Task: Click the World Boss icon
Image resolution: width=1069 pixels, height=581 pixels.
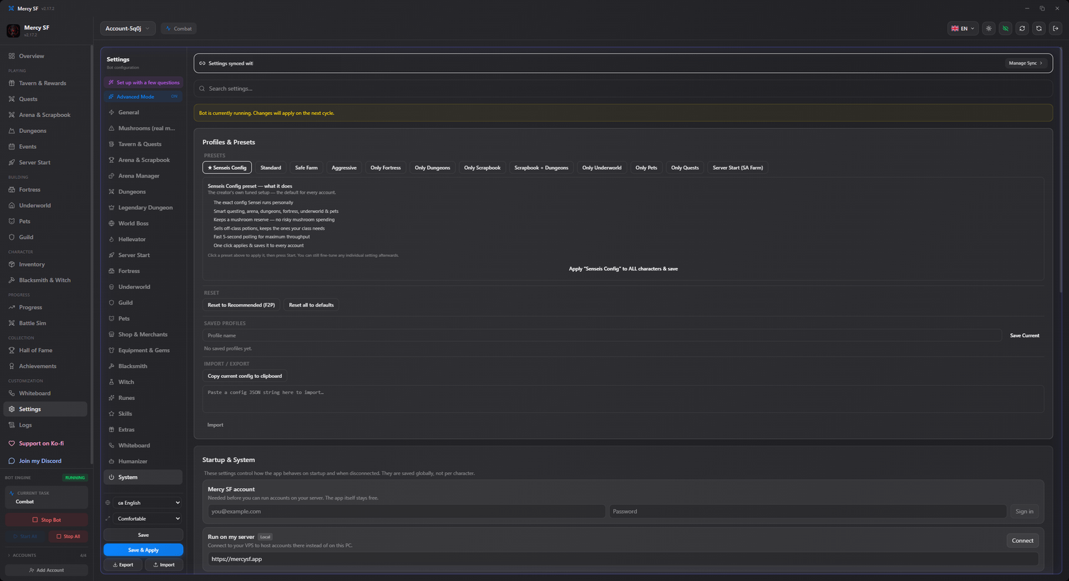Action: click(112, 224)
